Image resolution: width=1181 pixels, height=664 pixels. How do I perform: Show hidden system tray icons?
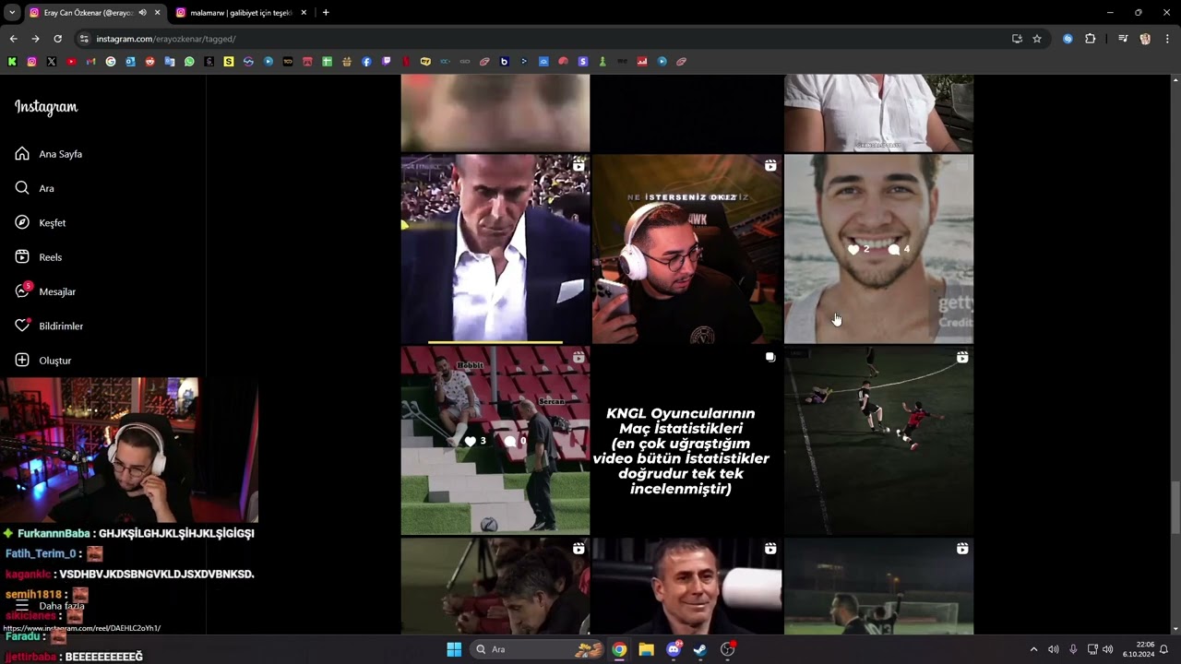[x=1033, y=649]
